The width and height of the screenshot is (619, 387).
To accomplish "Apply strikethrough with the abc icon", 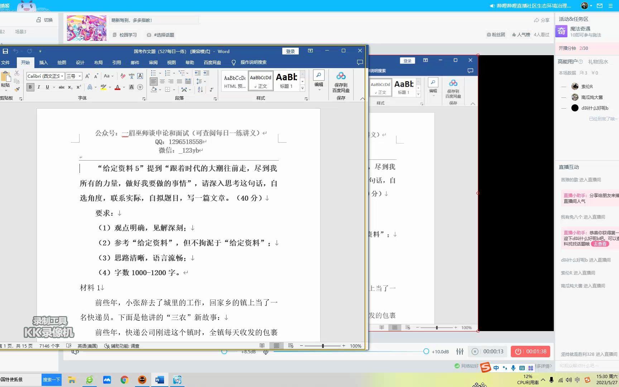I will click(x=62, y=87).
